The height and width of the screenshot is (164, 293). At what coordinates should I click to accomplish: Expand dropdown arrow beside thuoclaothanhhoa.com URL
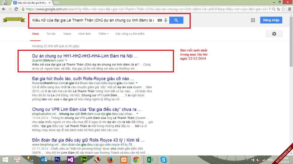click(137, 83)
